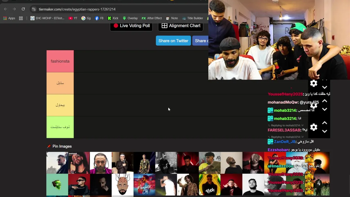
Task: Select man with sunglasses and city backdrop thumbnail
Action: coord(57,163)
